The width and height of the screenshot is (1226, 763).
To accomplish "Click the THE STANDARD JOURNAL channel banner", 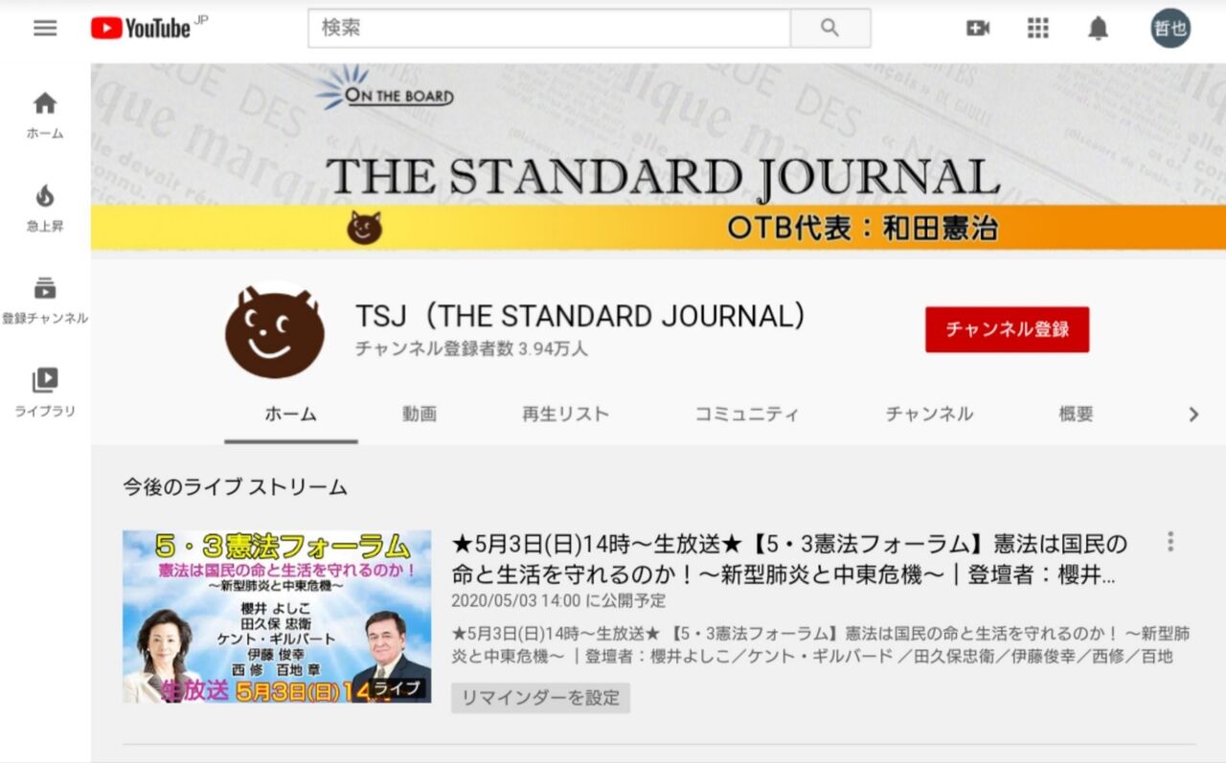I will 658,157.
